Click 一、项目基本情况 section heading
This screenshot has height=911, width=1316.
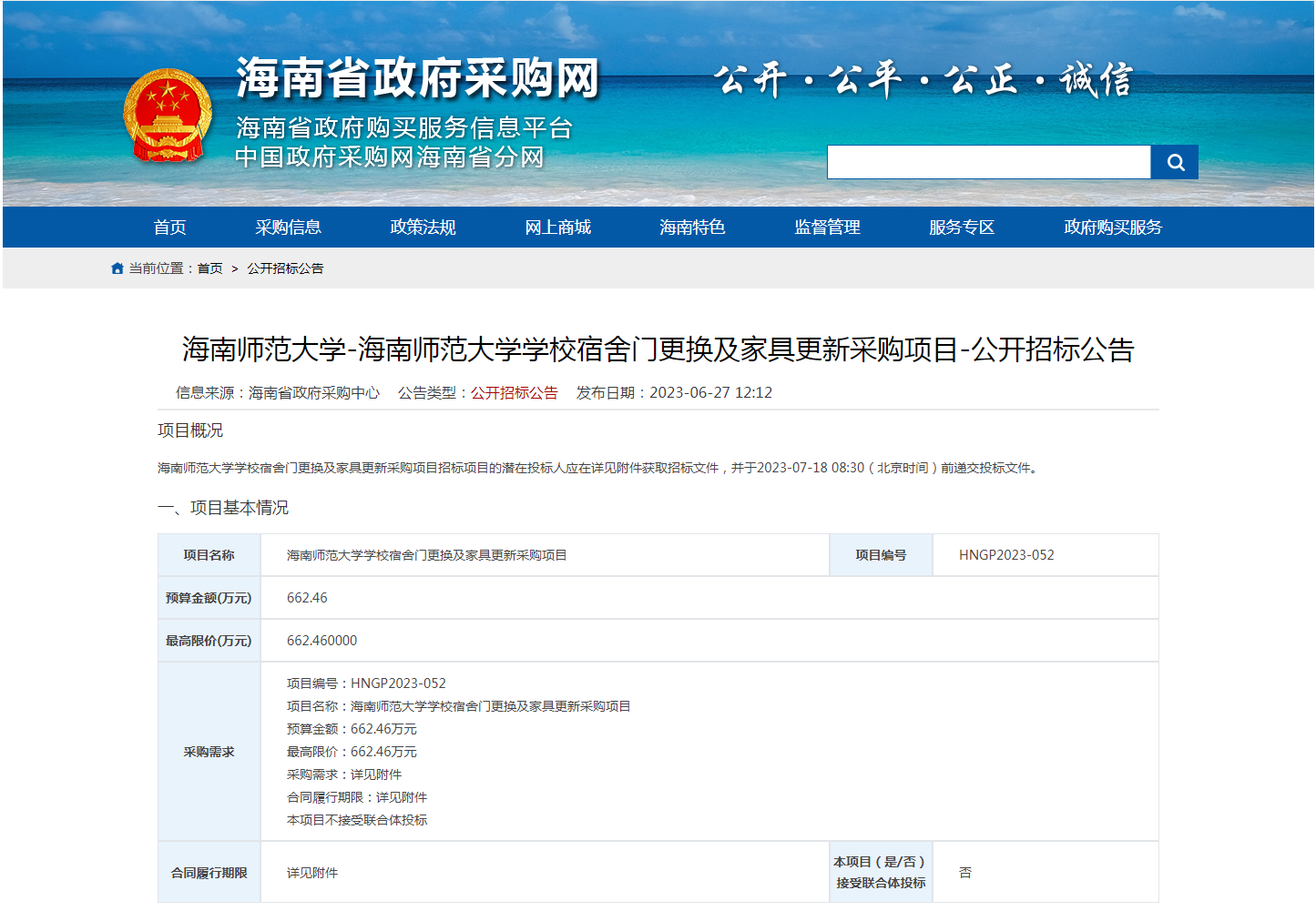(x=223, y=508)
